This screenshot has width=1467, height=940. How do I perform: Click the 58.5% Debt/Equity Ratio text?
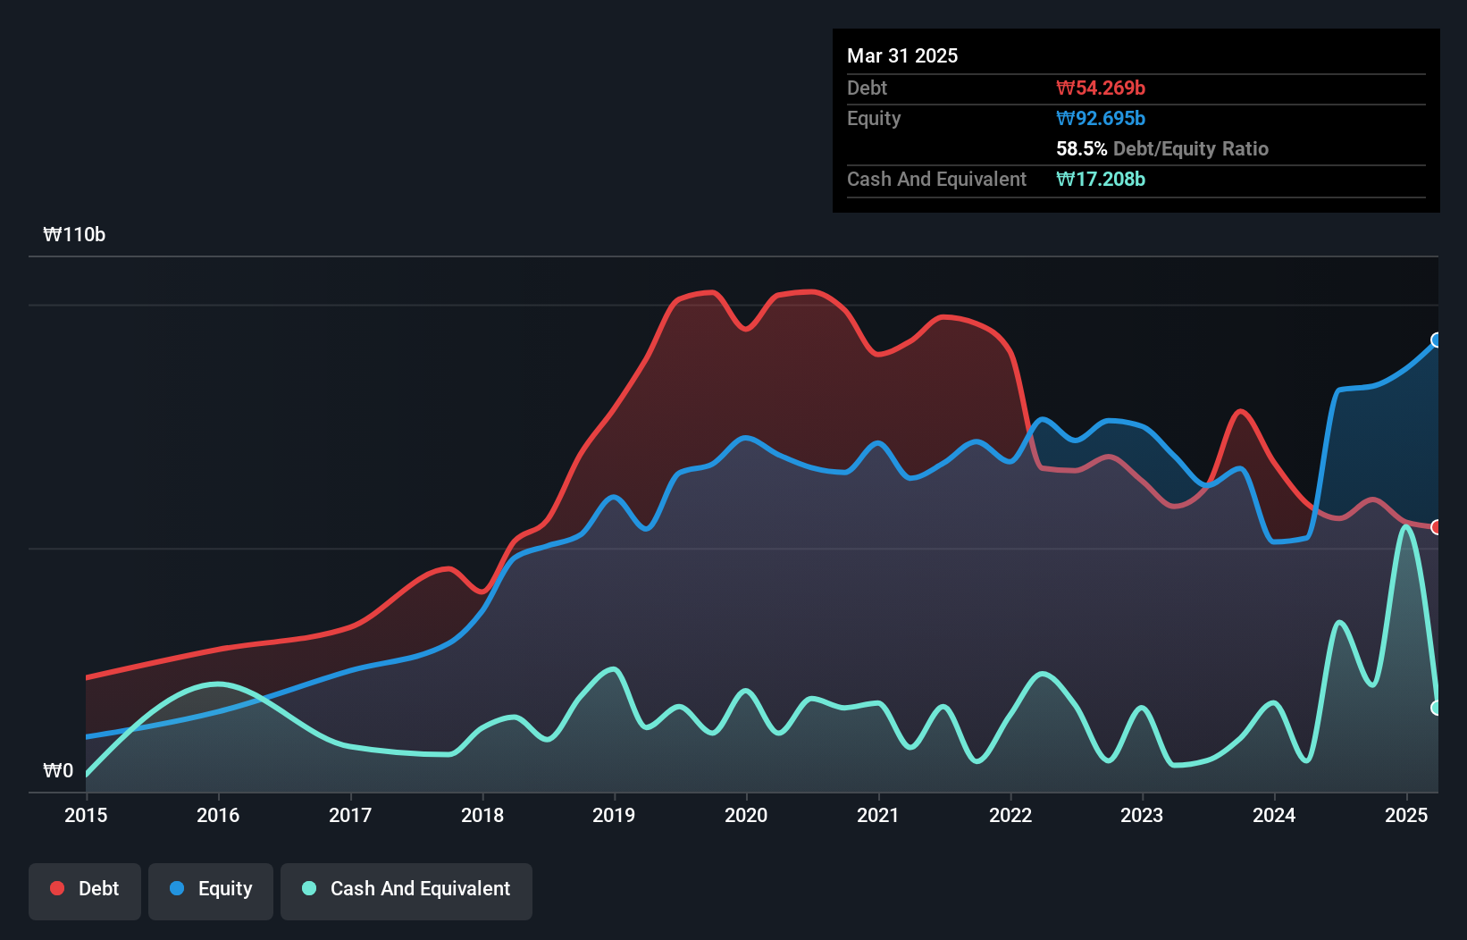[1162, 148]
